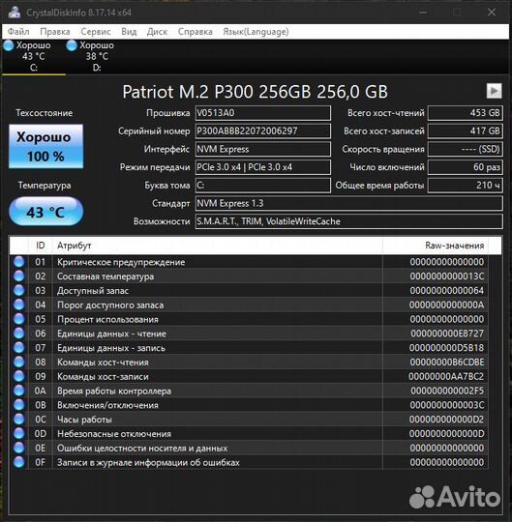The image size is (512, 522).
Task: Select the Единицы данных - запись row
Action: click(x=250, y=348)
